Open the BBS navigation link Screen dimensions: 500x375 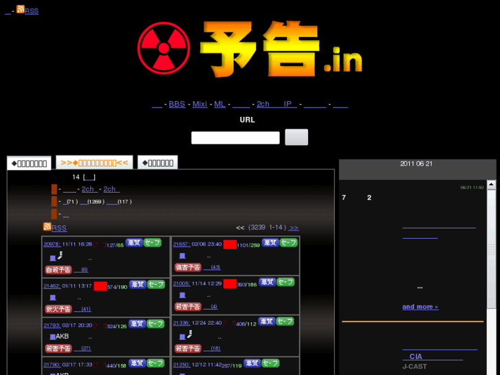(177, 105)
